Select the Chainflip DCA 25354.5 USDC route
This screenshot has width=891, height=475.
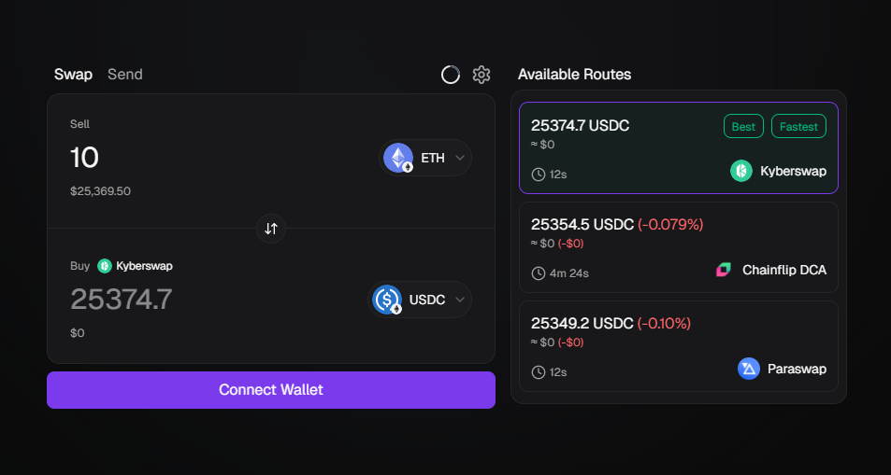pos(679,247)
